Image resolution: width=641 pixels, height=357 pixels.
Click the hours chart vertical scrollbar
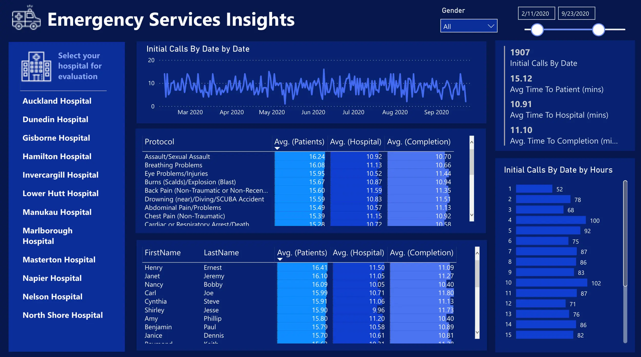[x=625, y=233]
